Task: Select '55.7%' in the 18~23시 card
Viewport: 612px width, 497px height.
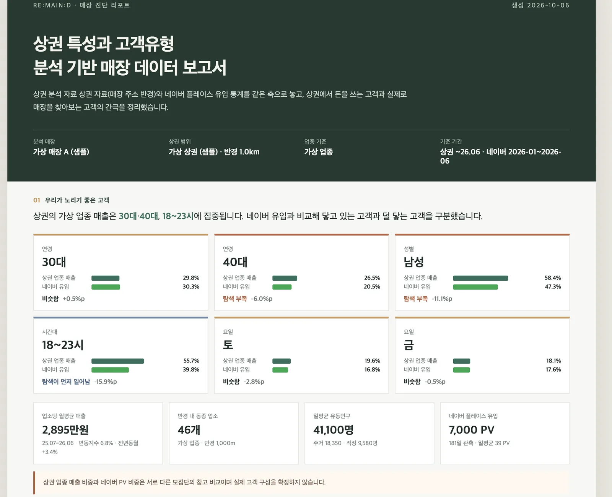Action: [191, 361]
